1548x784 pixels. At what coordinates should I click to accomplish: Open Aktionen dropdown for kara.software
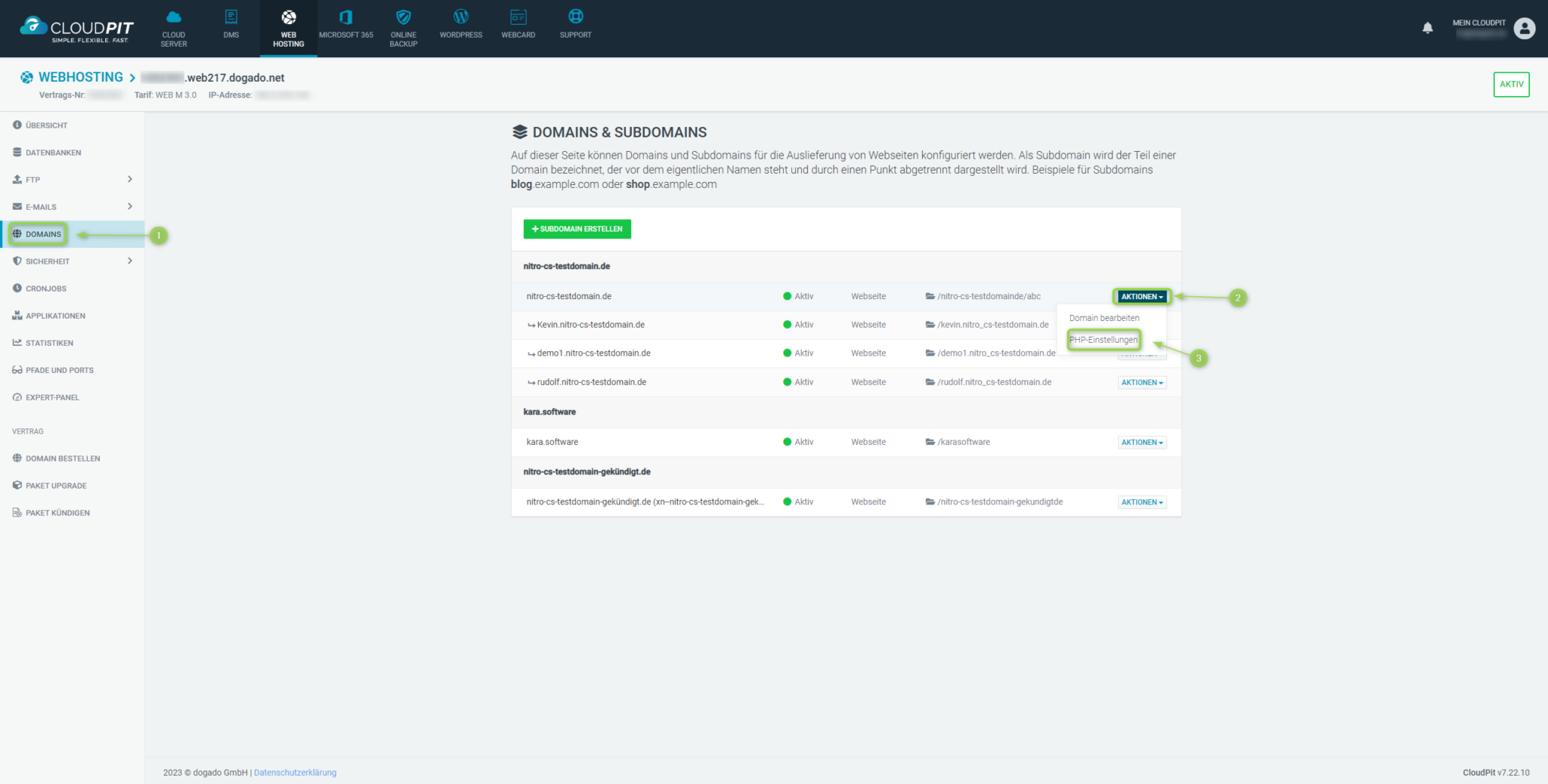pyautogui.click(x=1141, y=443)
